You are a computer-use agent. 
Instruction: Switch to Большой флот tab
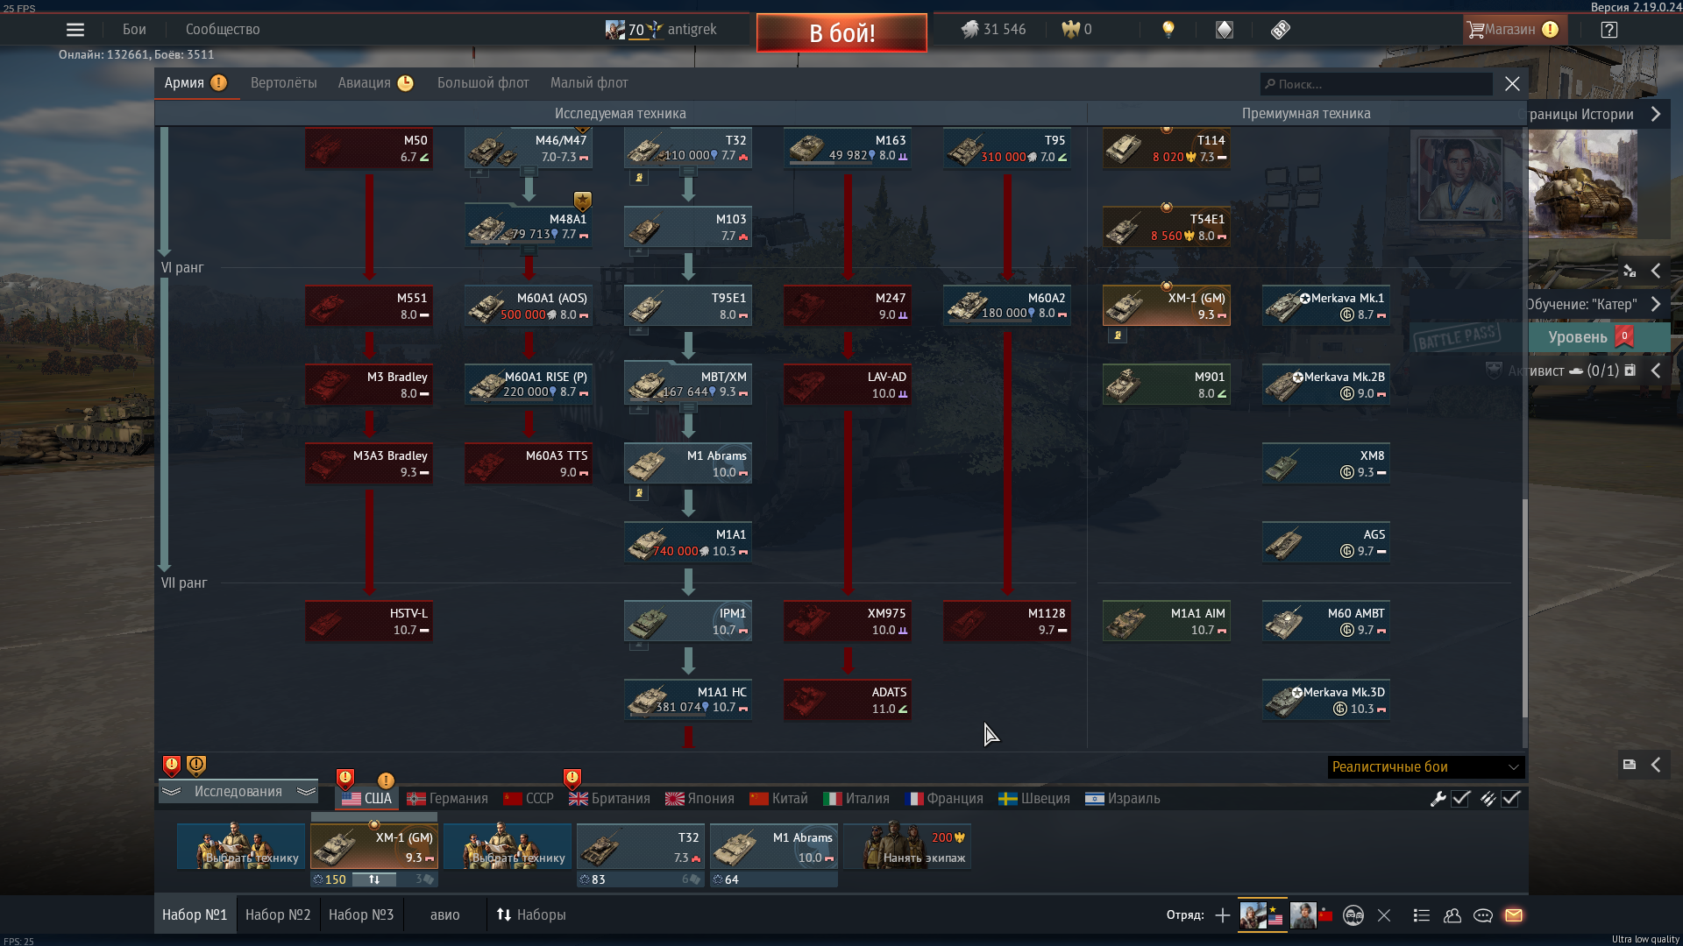[483, 83]
